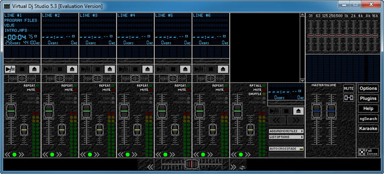Click the playlist eject button
This screenshot has height=174, width=384.
298,111
